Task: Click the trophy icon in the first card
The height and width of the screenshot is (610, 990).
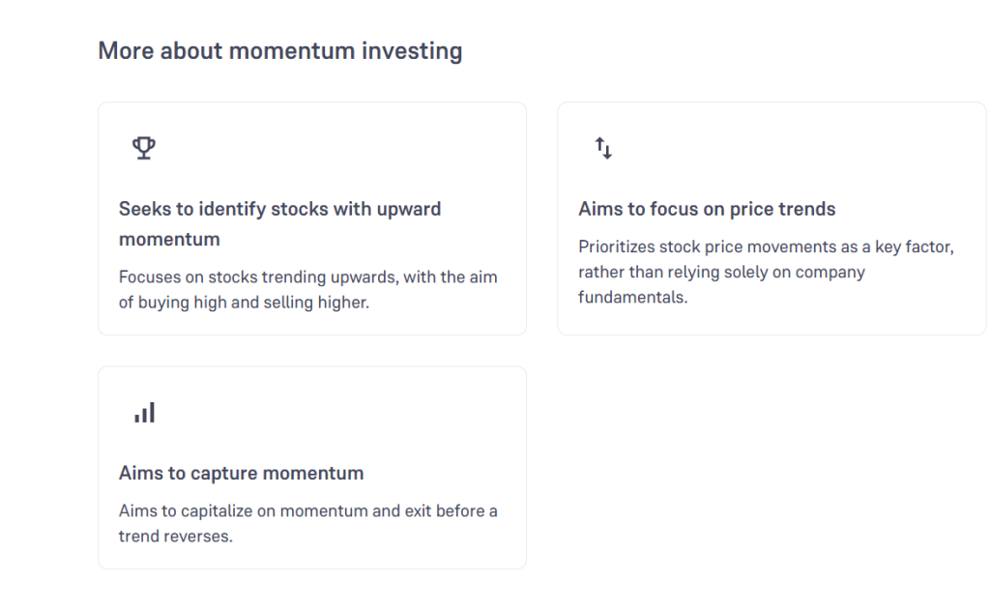Action: [x=144, y=148]
